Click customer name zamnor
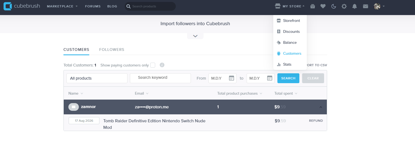The width and height of the screenshot is (415, 151). [x=88, y=107]
